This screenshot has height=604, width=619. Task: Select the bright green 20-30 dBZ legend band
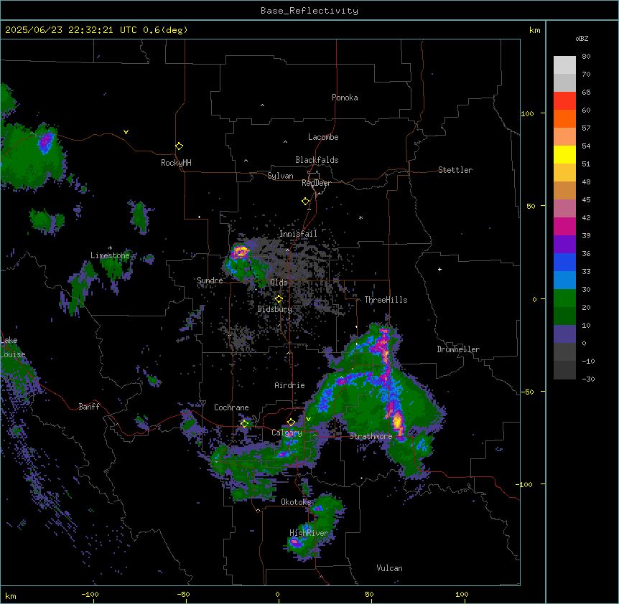tap(564, 298)
